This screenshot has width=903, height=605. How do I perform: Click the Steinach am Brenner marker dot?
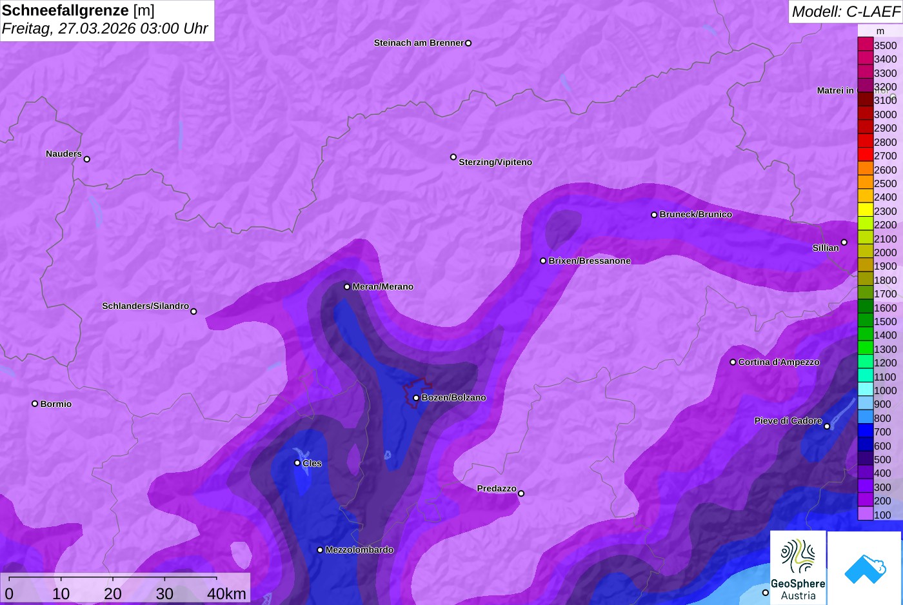tap(468, 43)
